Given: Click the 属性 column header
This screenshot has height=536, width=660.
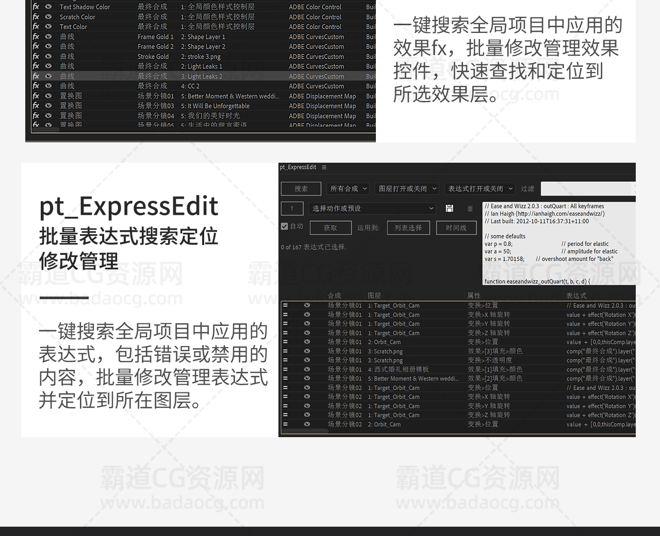Looking at the screenshot, I should click(473, 296).
